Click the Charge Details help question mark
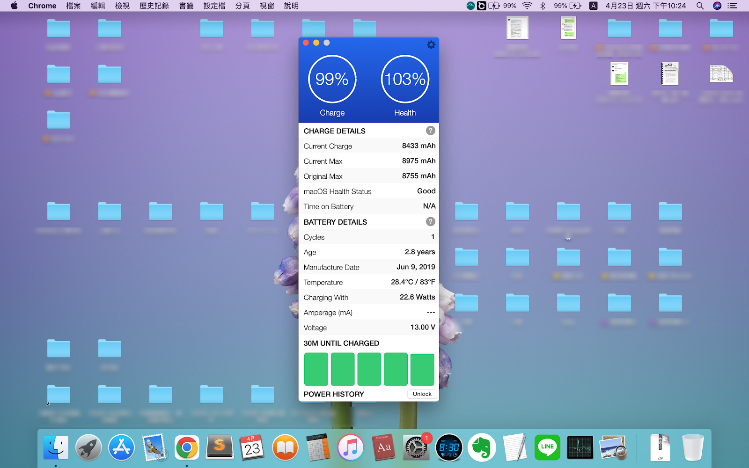This screenshot has width=749, height=468. pyautogui.click(x=431, y=131)
